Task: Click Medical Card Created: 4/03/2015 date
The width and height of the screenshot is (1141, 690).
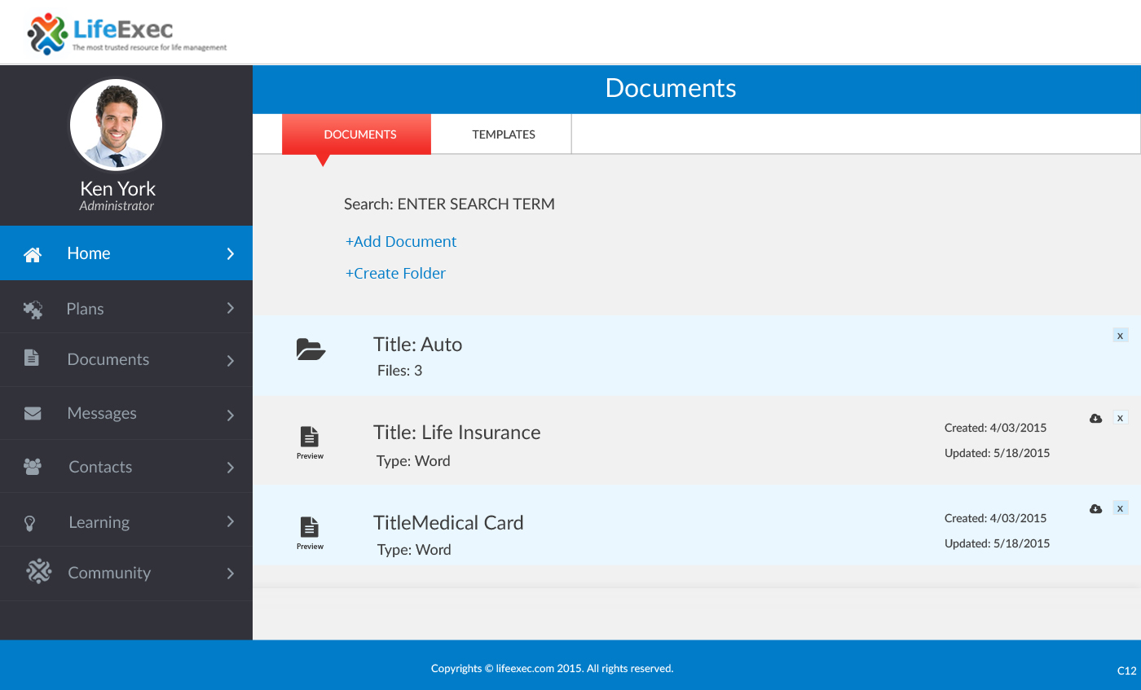Action: (x=996, y=518)
